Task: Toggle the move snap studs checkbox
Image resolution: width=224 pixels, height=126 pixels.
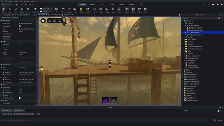Action: 41,9
